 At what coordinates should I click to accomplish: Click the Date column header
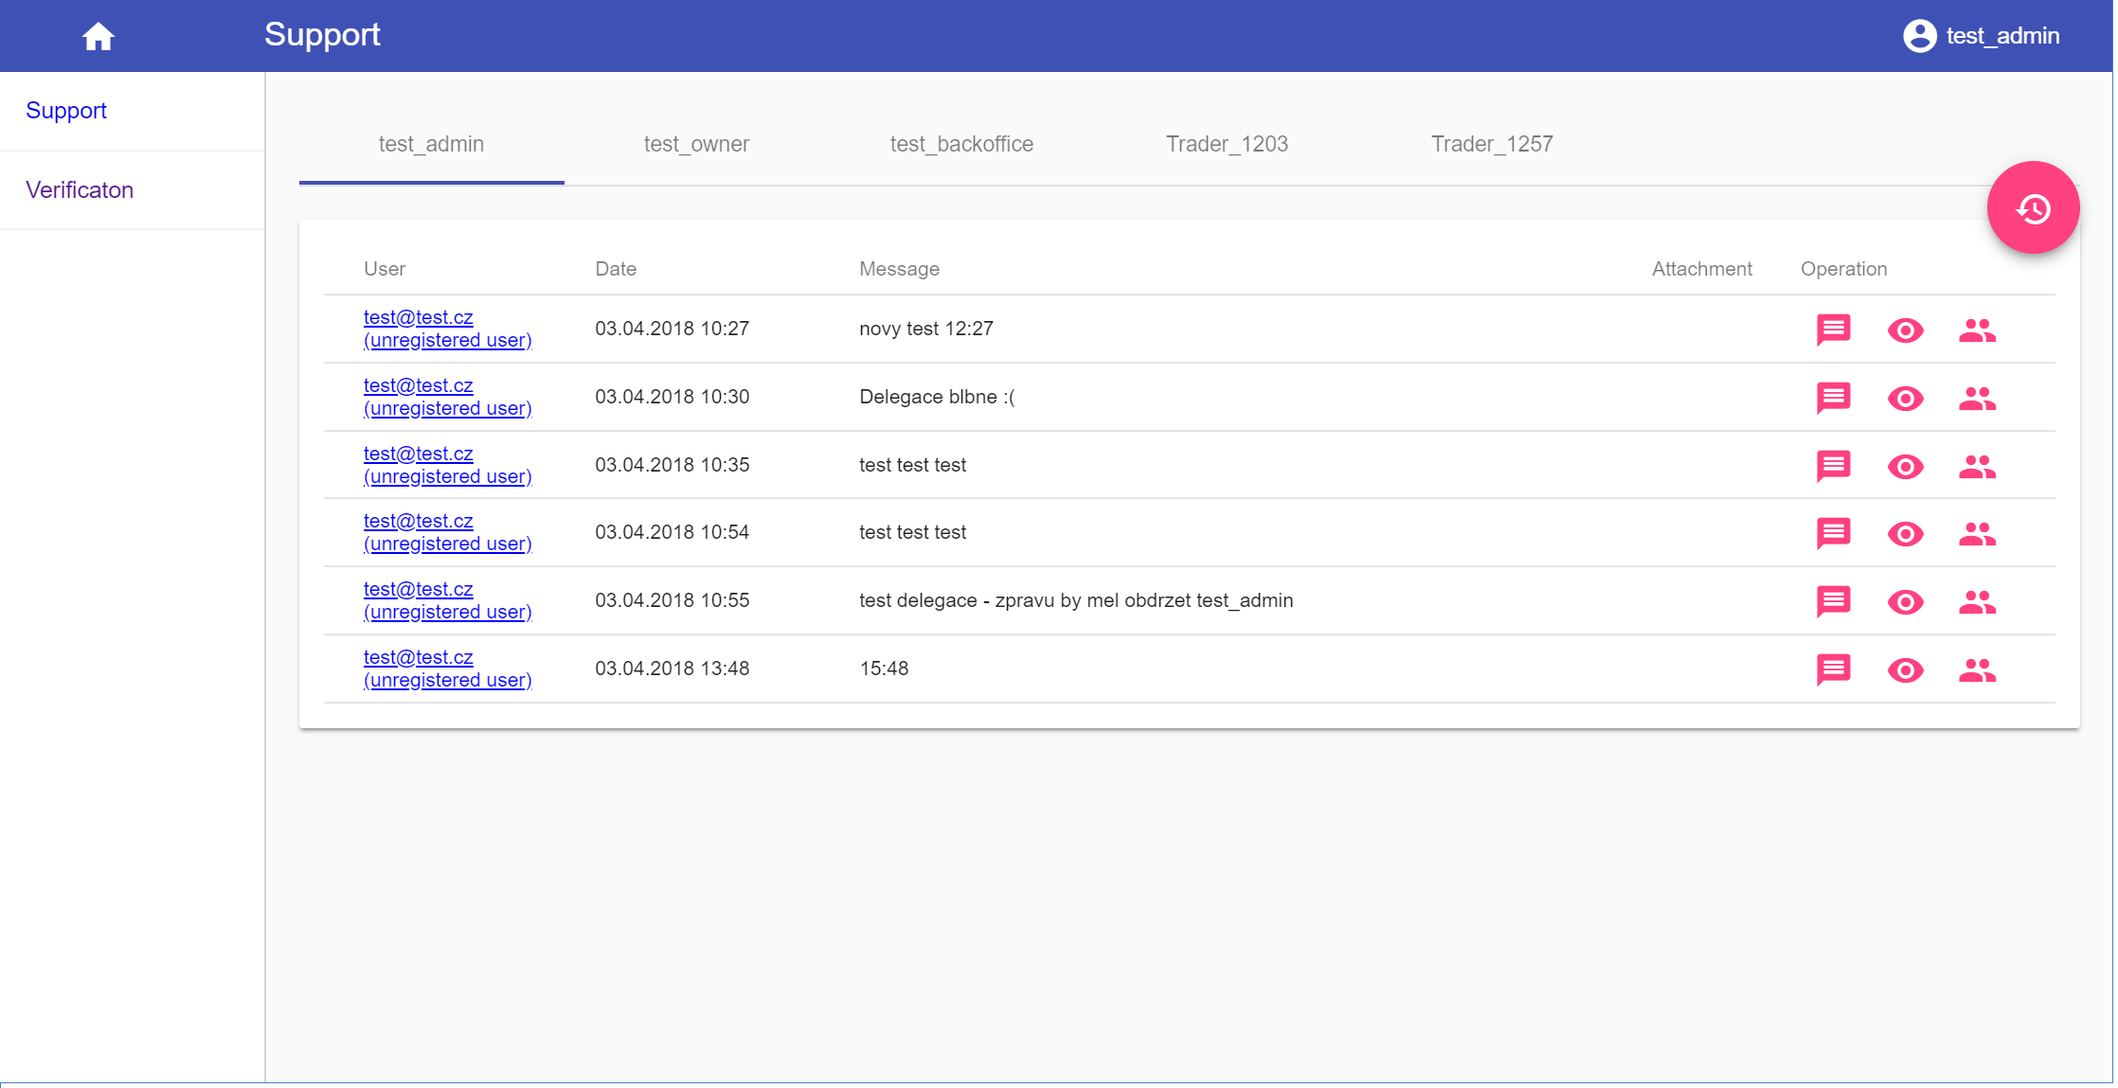[x=616, y=269]
